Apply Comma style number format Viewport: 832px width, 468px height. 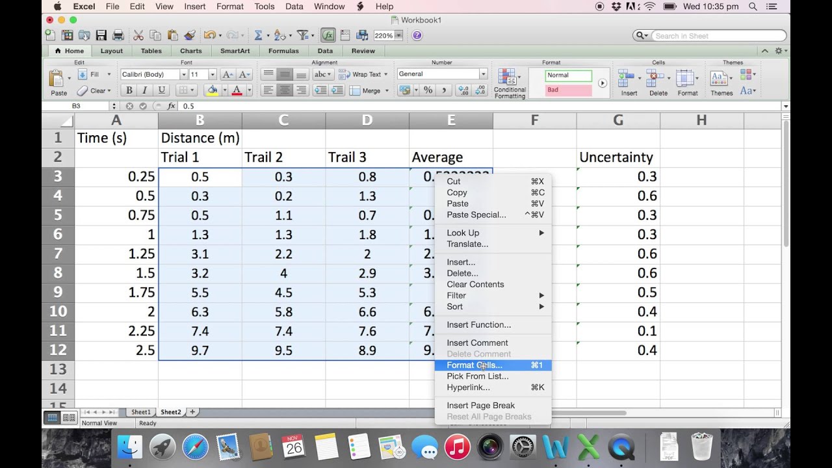tap(444, 90)
